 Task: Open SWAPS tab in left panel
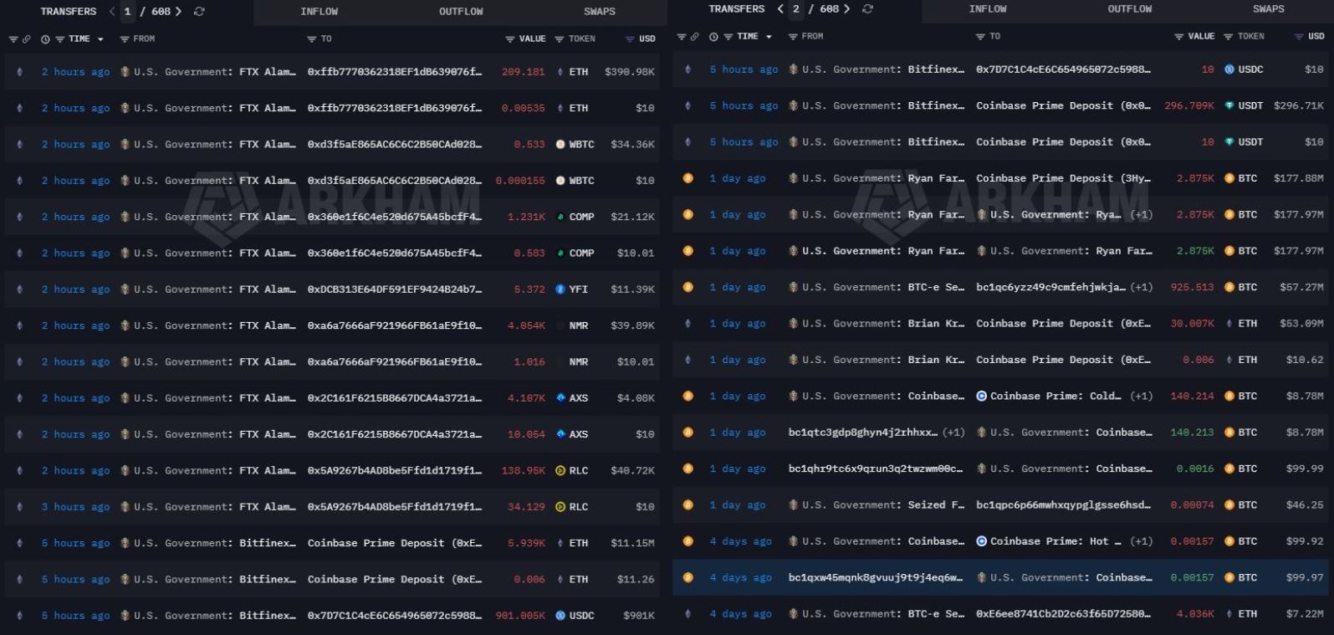(600, 12)
